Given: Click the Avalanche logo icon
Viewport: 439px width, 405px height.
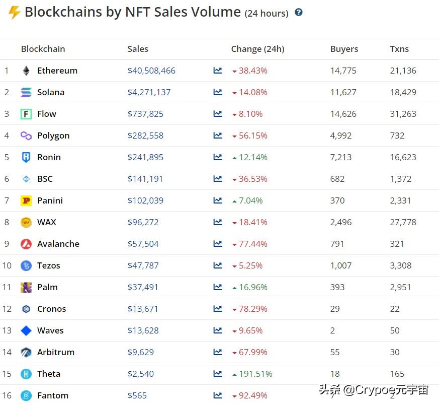Looking at the screenshot, I should pyautogui.click(x=26, y=244).
